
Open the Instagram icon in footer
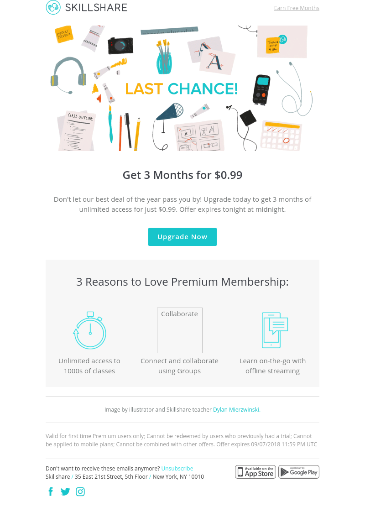click(80, 491)
